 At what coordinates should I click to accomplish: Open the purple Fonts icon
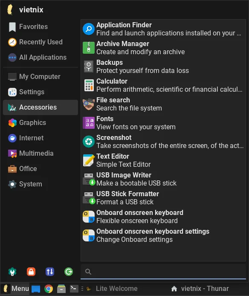pos(89,123)
